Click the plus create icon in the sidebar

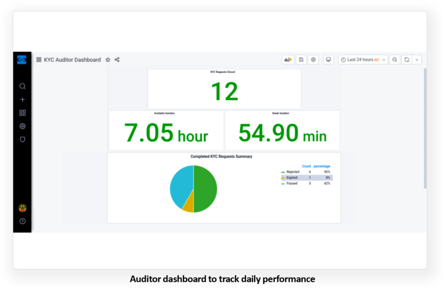coord(22,100)
